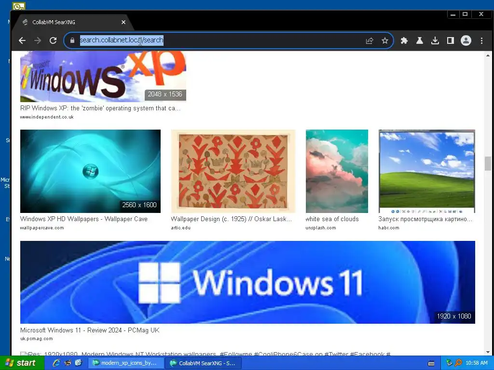
Task: Toggle the browser side panel
Action: tap(450, 40)
